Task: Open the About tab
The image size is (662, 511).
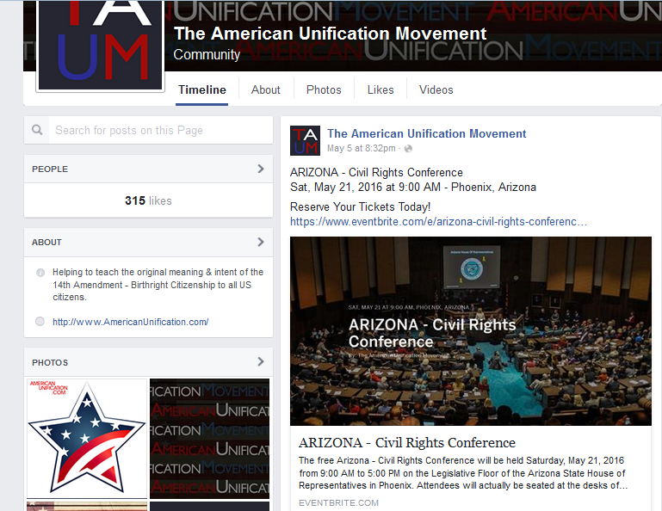Action: pyautogui.click(x=265, y=89)
